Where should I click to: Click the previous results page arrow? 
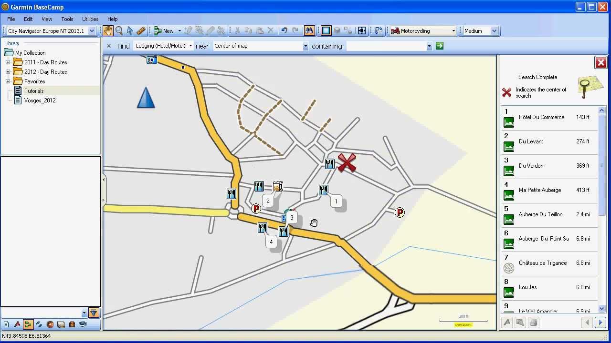pyautogui.click(x=587, y=323)
